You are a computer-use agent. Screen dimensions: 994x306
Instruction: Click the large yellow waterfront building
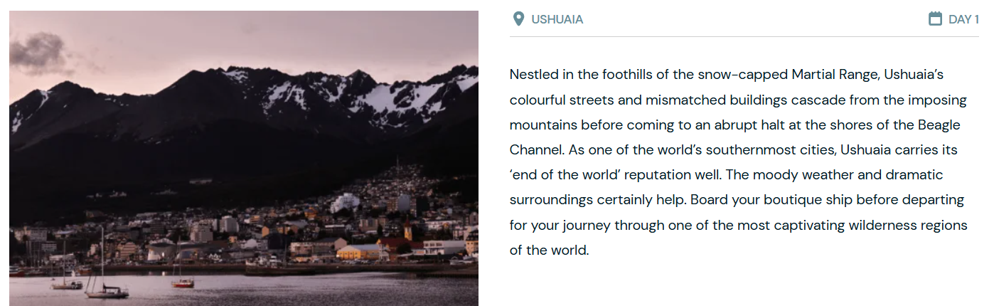[359, 252]
